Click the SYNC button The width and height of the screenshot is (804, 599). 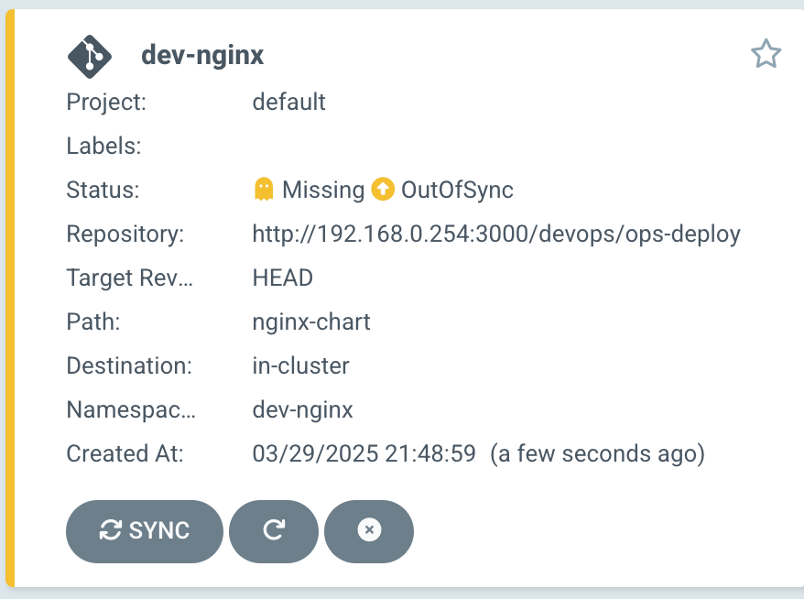click(x=145, y=531)
